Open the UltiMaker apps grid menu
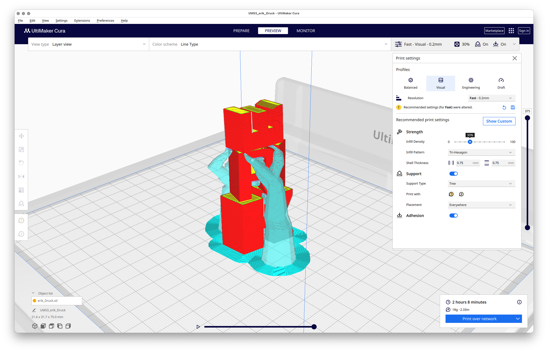548x352 pixels. click(x=511, y=31)
